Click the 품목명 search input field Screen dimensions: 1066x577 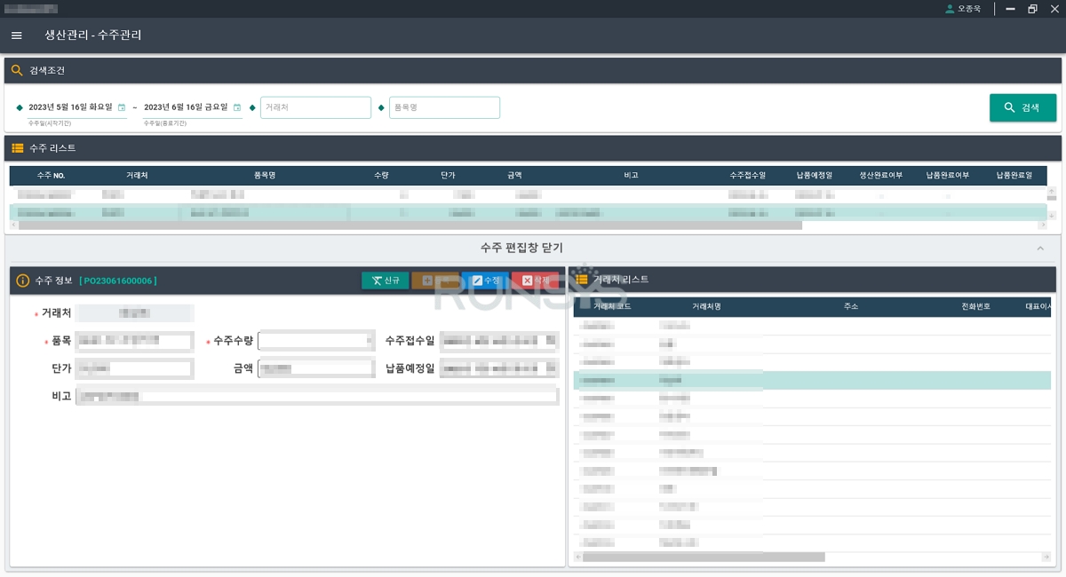(444, 107)
